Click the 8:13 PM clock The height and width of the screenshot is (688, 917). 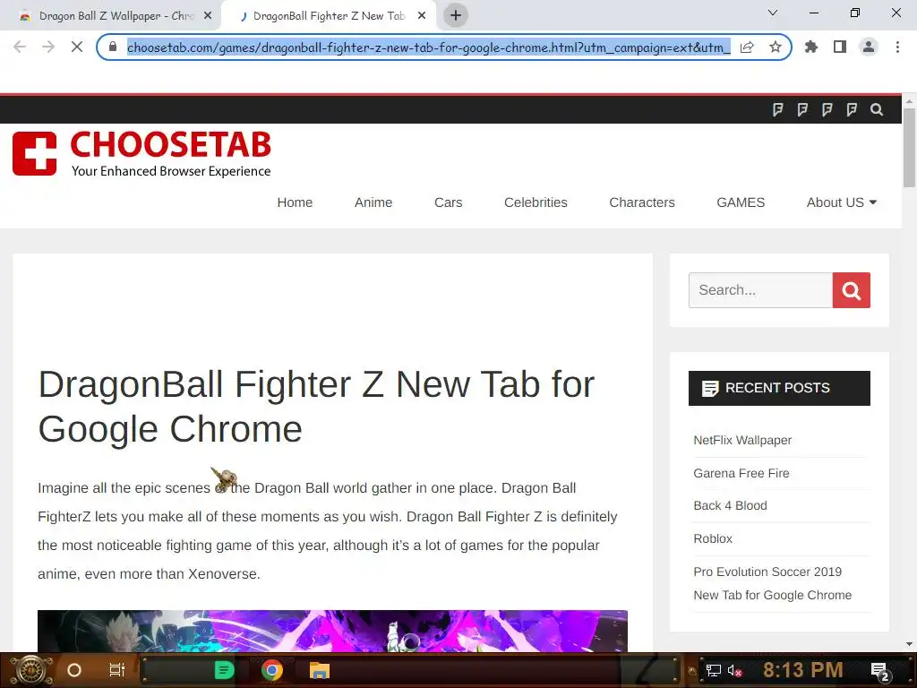(803, 670)
